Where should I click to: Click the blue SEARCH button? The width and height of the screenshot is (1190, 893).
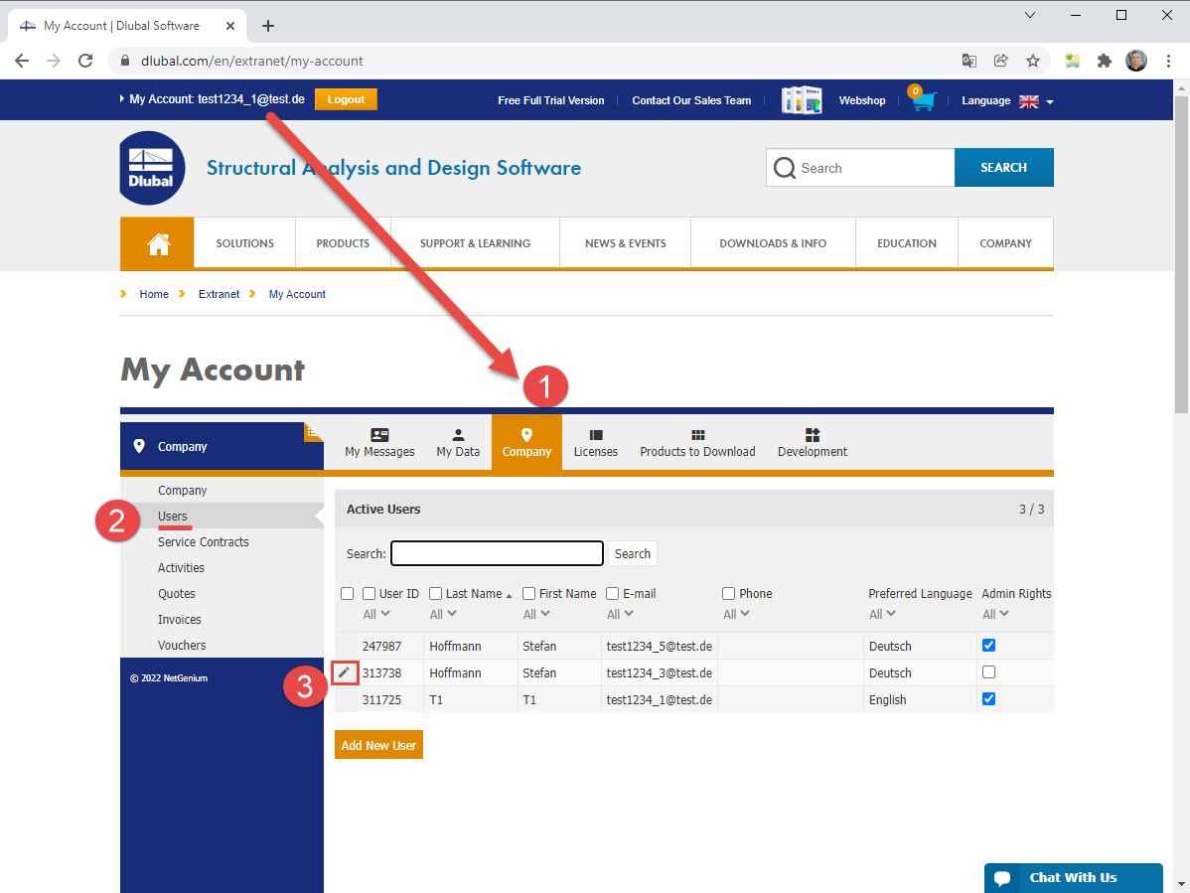1003,168
